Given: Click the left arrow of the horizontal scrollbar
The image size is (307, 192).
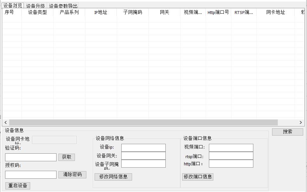Looking at the screenshot, I should pos(5,122).
